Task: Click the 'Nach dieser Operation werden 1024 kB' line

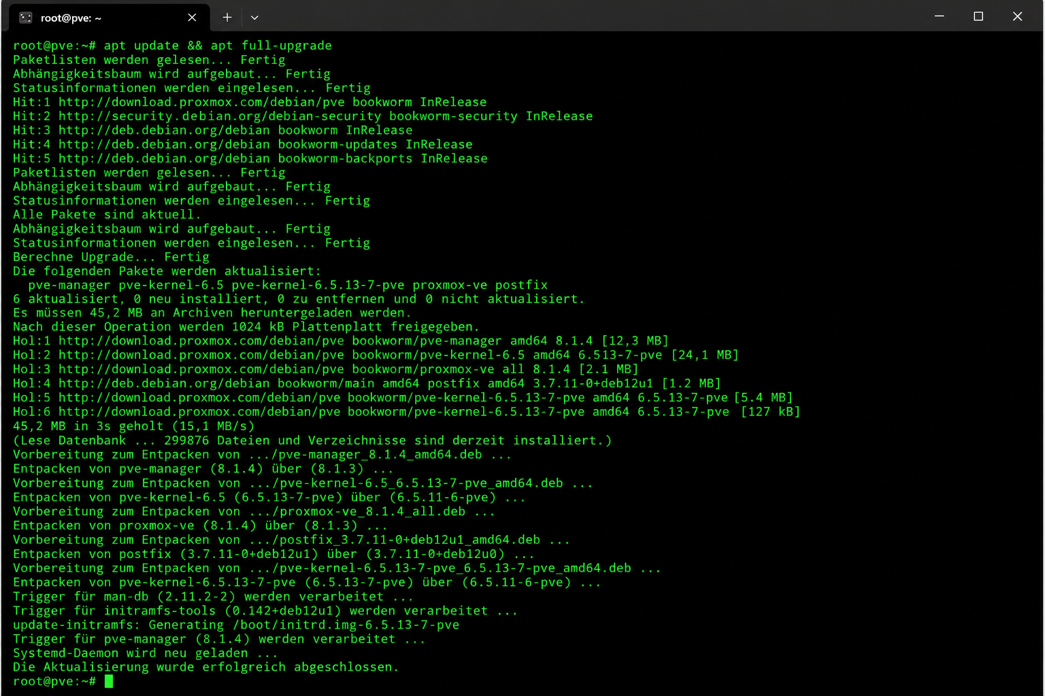Action: click(246, 327)
